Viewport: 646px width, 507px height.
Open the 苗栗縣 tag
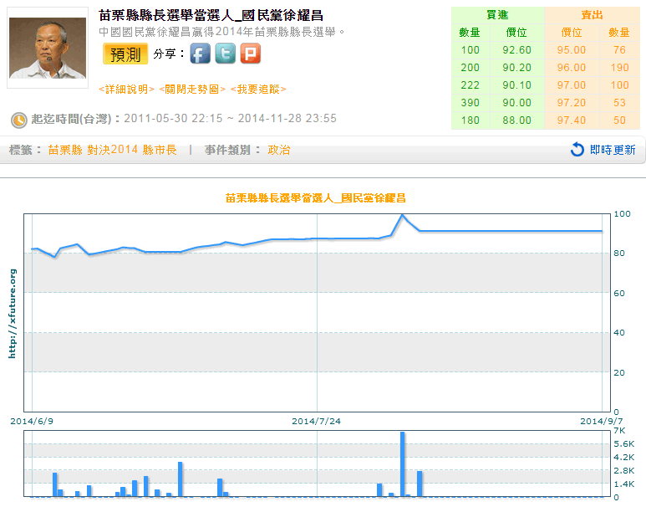[x=65, y=150]
